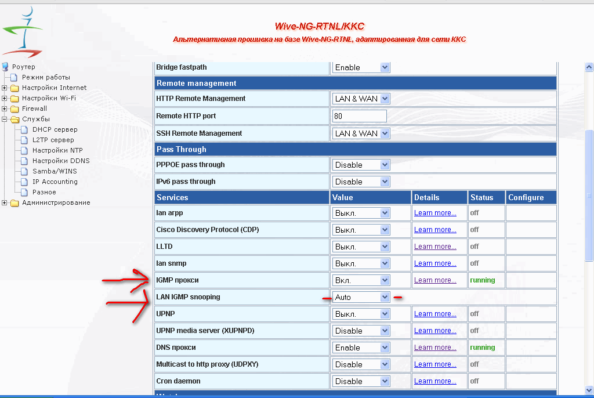Click the open folder icon beside Службы

[15, 119]
